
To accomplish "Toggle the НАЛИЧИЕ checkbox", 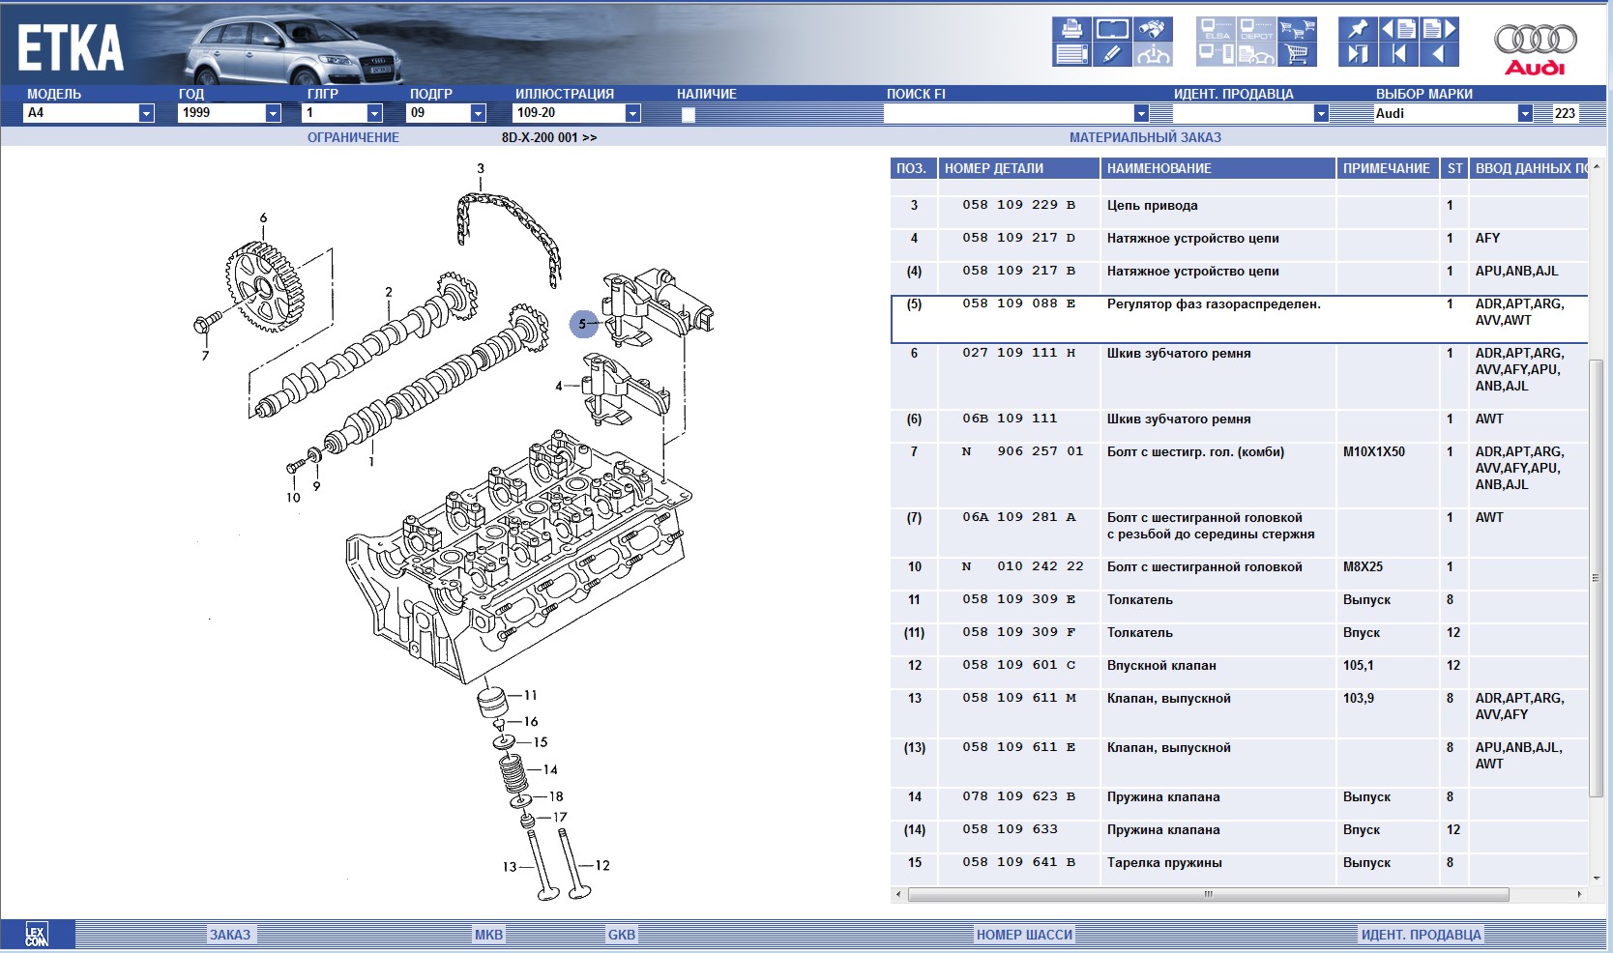I will (689, 114).
